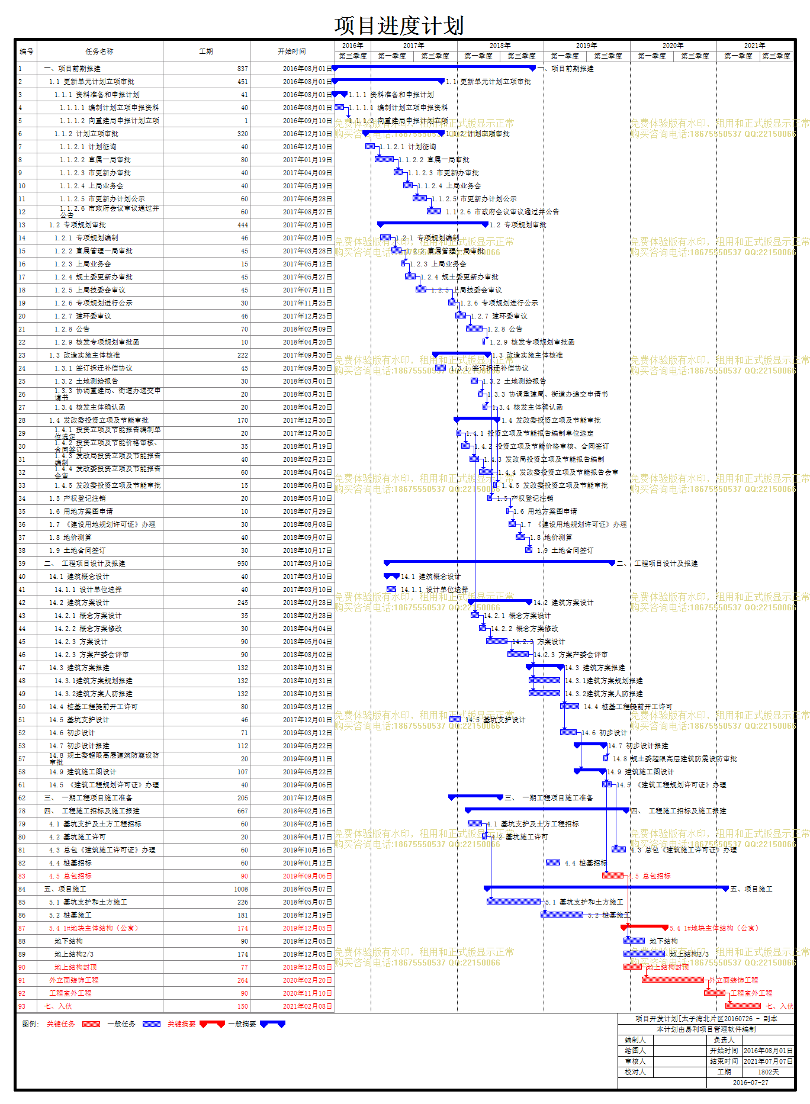This screenshot has width=810, height=1104.
Task: Select the 2020年 timeline header
Action: click(x=673, y=46)
